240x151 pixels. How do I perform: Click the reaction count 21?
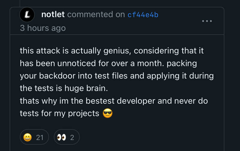40,138
